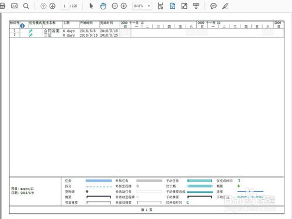Open the zoom percentage dropdown

149,6
